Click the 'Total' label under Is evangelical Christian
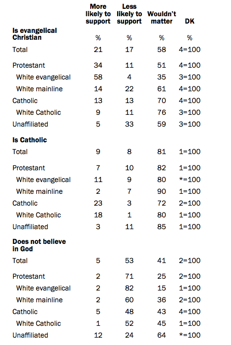 click(x=20, y=50)
